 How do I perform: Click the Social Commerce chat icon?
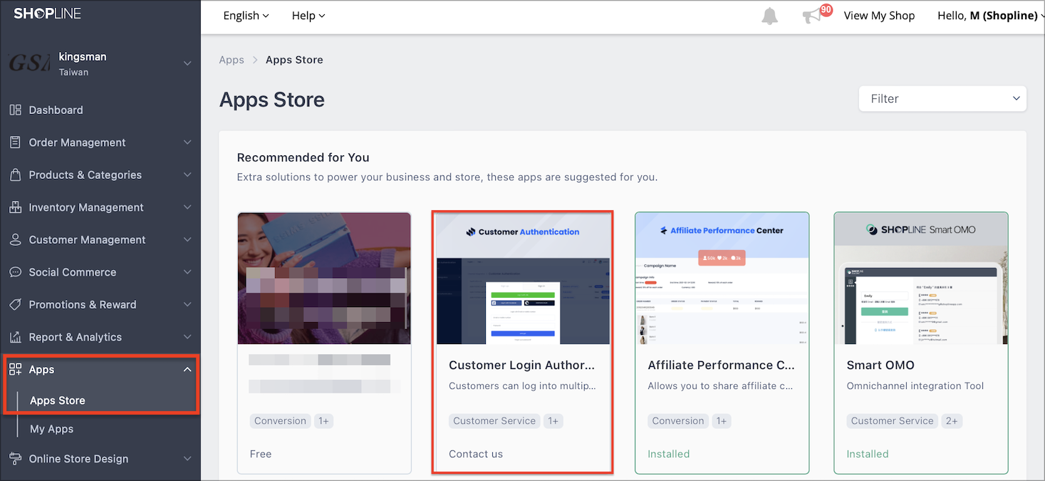[15, 272]
